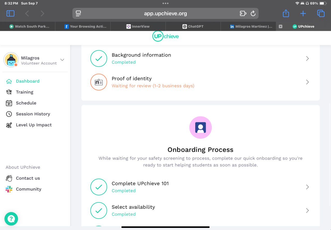Open the Milagros profile avatar
The height and width of the screenshot is (230, 331).
click(11, 60)
